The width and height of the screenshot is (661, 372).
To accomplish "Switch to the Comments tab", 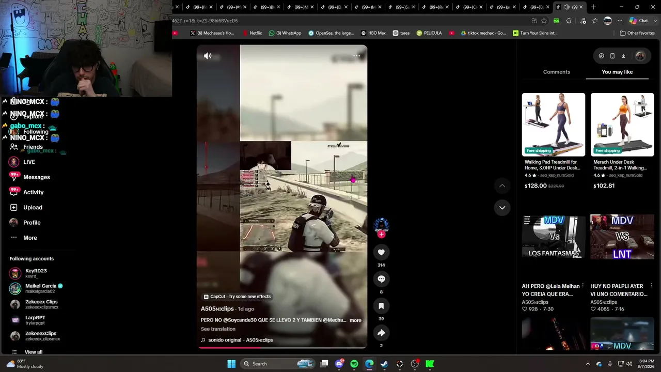I will pos(556,72).
